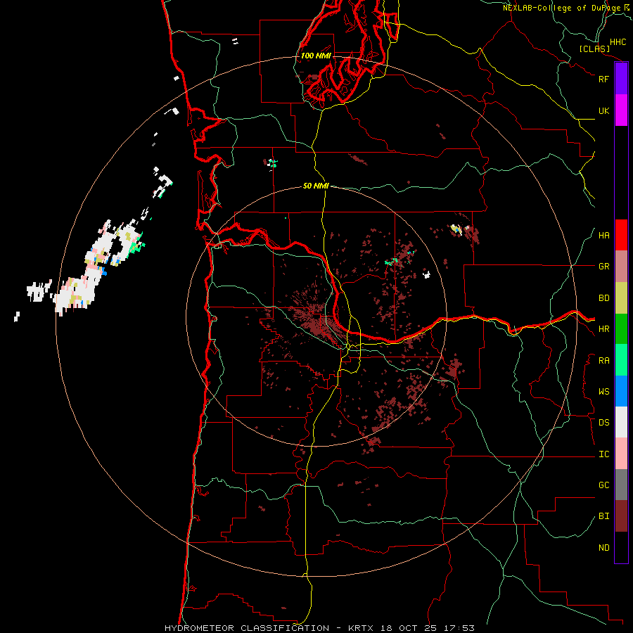Image resolution: width=633 pixels, height=633 pixels.
Task: Click the GR legend color swatch
Action: click(x=621, y=267)
